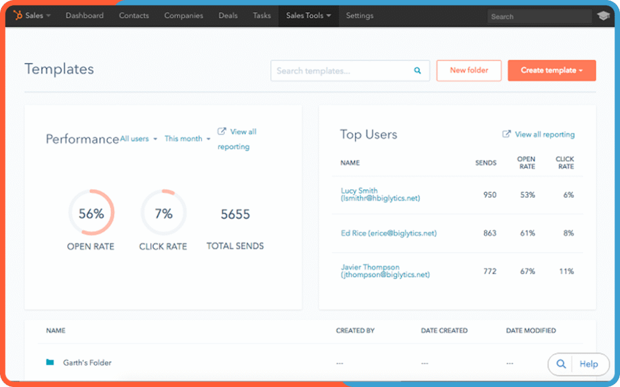Open the Sales Tools dropdown menu

308,16
